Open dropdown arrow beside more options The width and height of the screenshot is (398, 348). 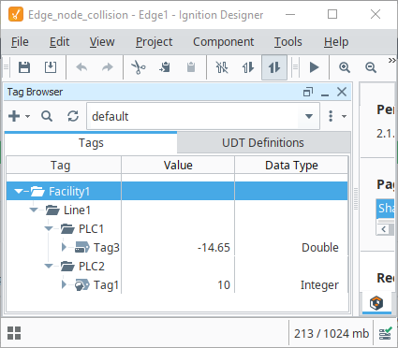(x=344, y=116)
